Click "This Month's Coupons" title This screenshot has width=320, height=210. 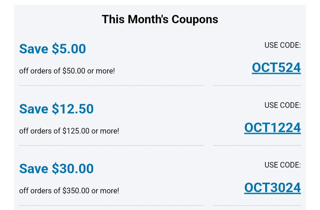pyautogui.click(x=160, y=19)
